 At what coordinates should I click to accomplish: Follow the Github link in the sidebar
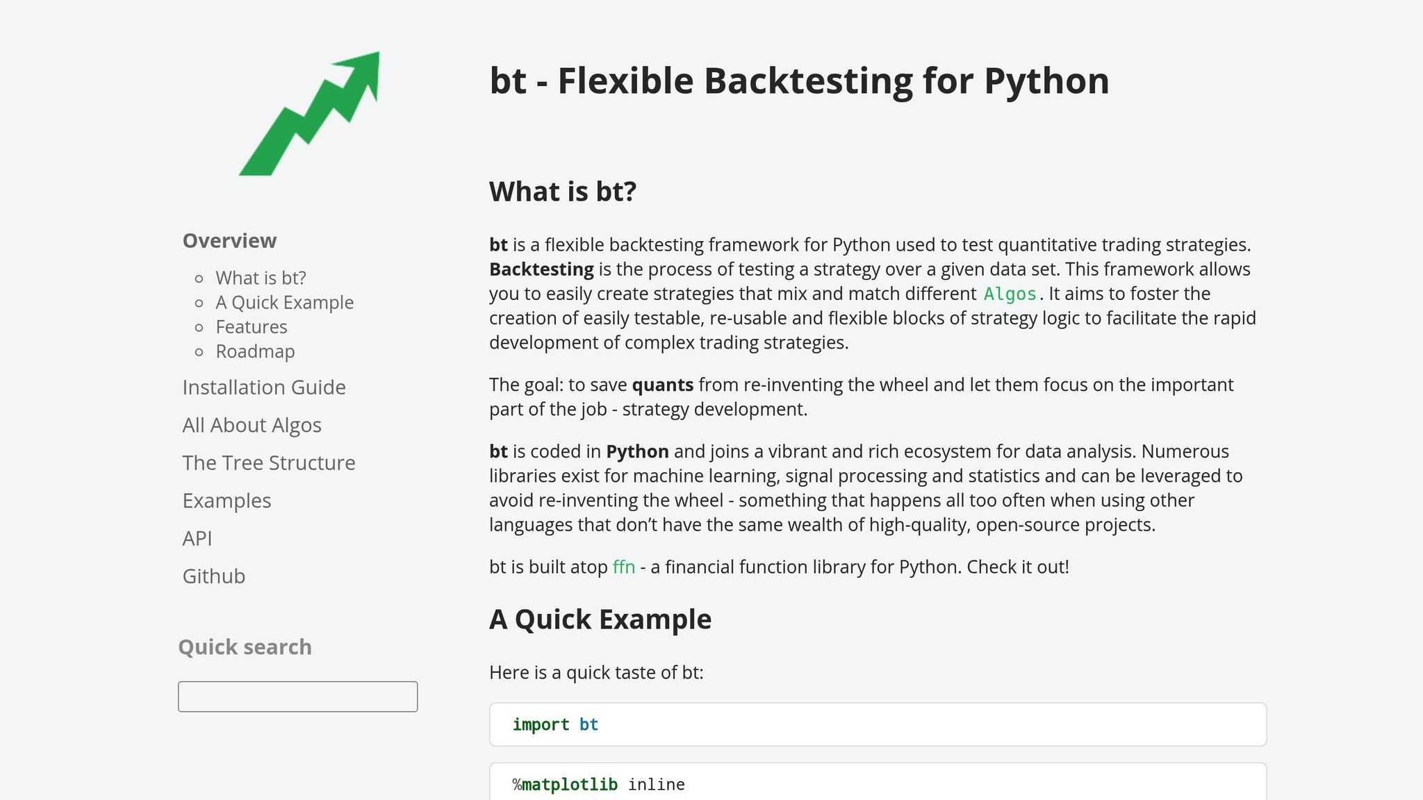(213, 576)
